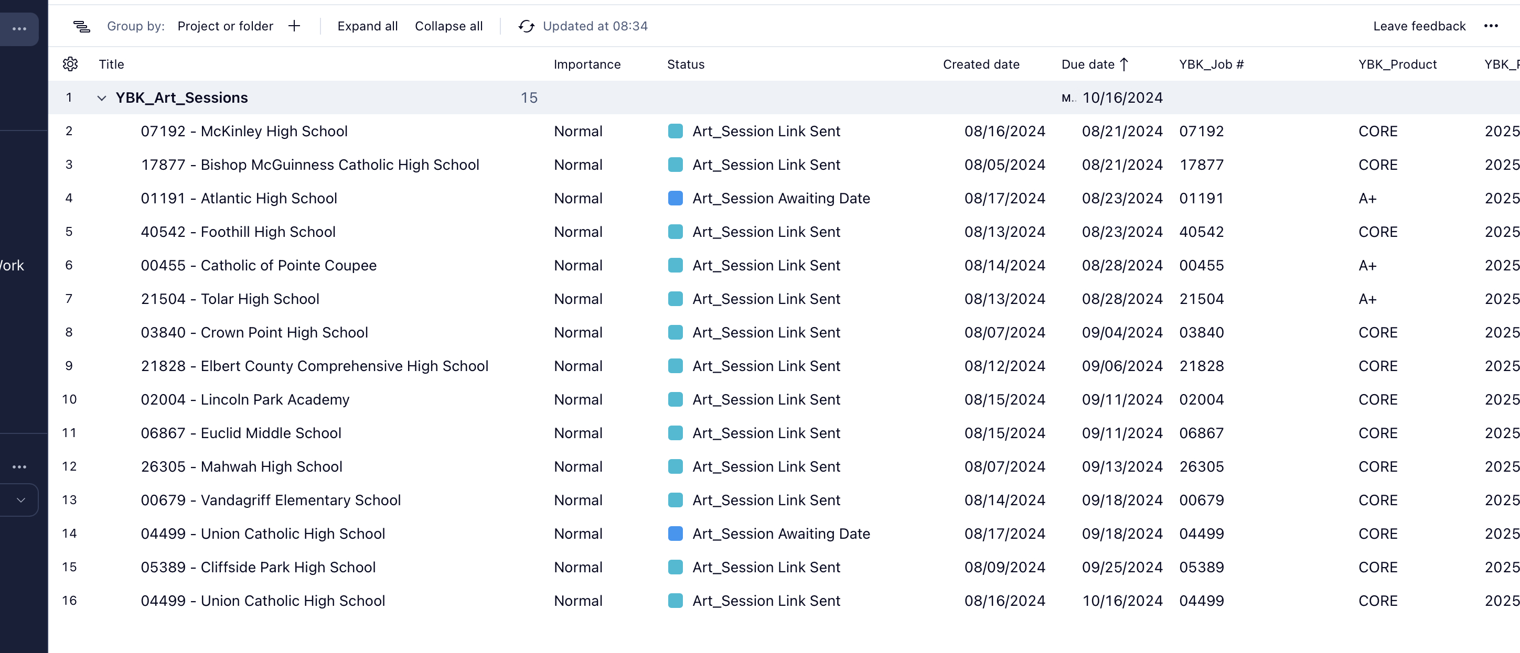The height and width of the screenshot is (653, 1520).
Task: Sort by the Status column header
Action: pyautogui.click(x=685, y=64)
